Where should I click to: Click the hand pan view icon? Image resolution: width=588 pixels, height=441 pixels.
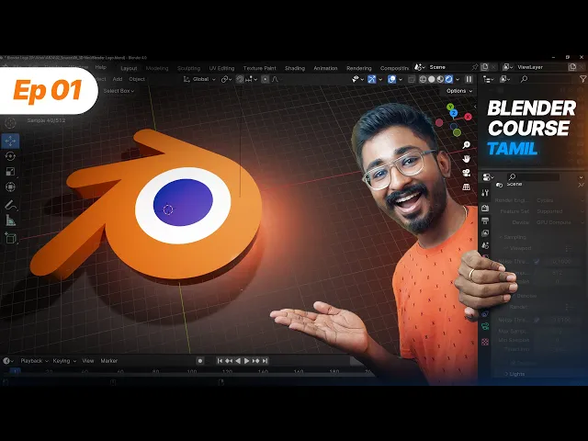pyautogui.click(x=466, y=159)
